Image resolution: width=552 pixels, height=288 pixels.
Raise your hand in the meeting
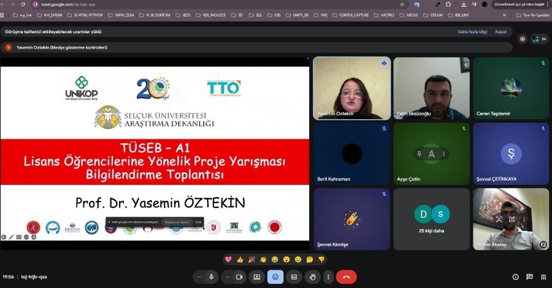point(312,277)
